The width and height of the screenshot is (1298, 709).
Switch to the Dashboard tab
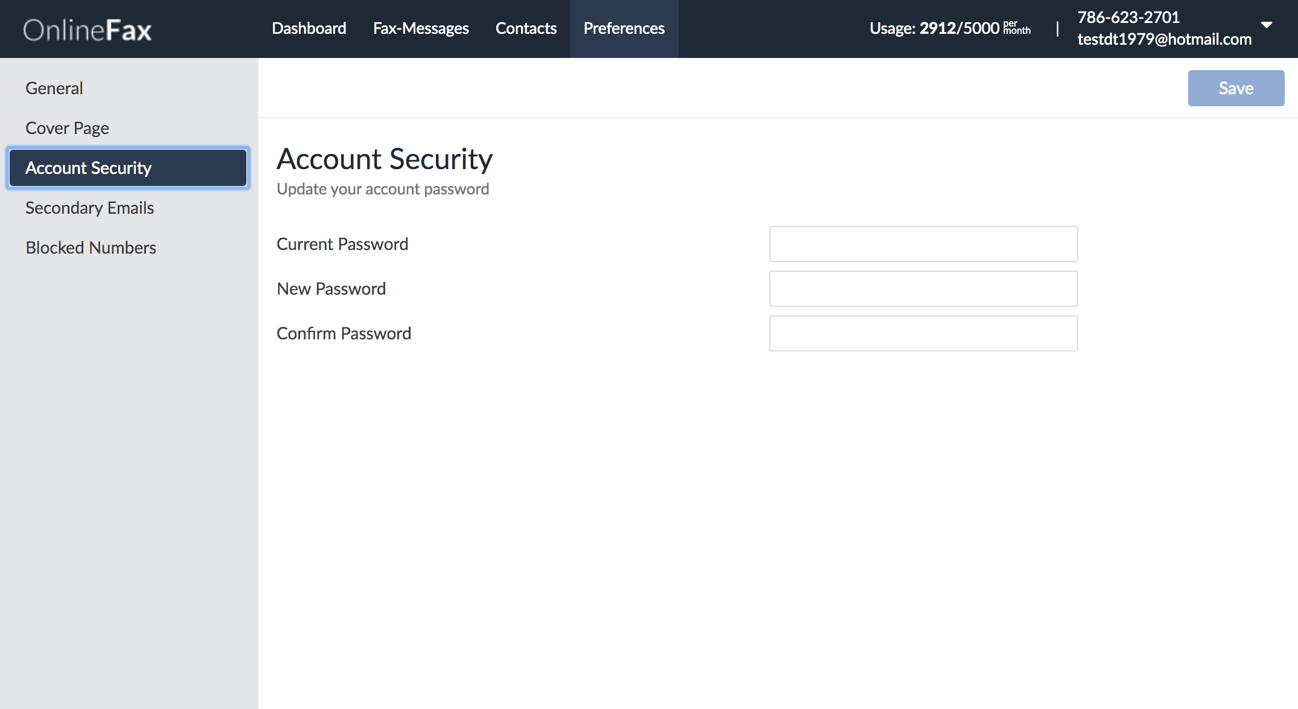coord(309,28)
